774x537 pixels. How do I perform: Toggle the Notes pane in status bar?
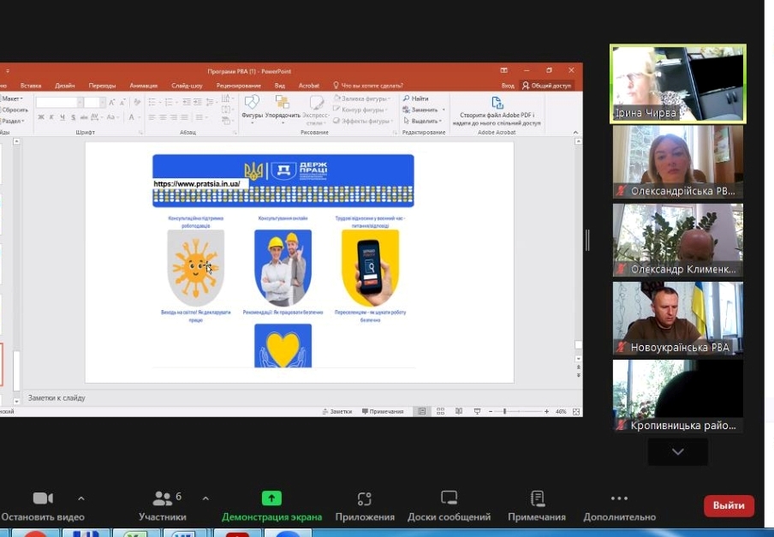pyautogui.click(x=336, y=411)
